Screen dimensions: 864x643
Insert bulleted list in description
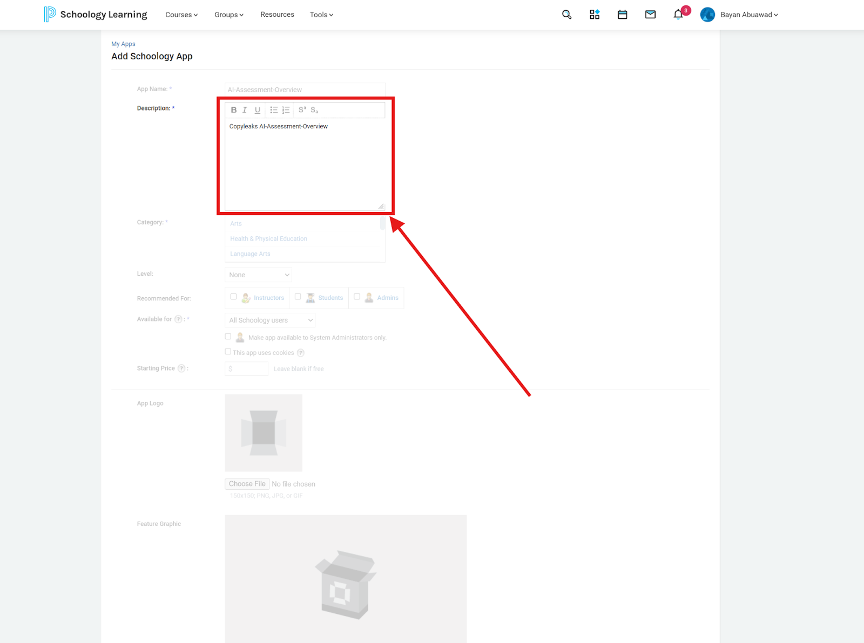point(274,110)
